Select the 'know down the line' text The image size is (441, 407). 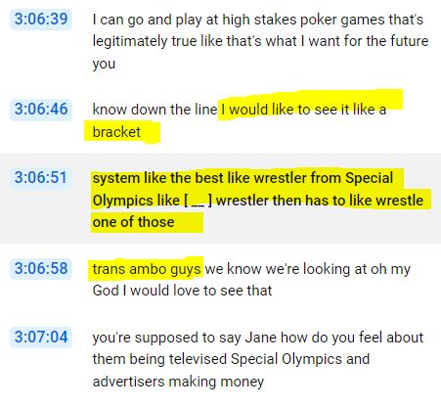(x=154, y=110)
